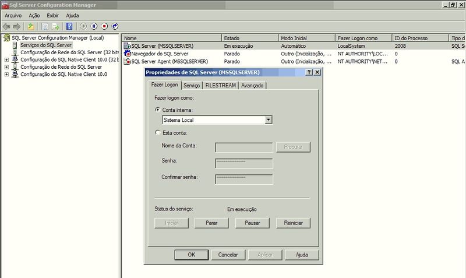Switch to the Avançado tab
466x278 pixels.
coord(252,86)
